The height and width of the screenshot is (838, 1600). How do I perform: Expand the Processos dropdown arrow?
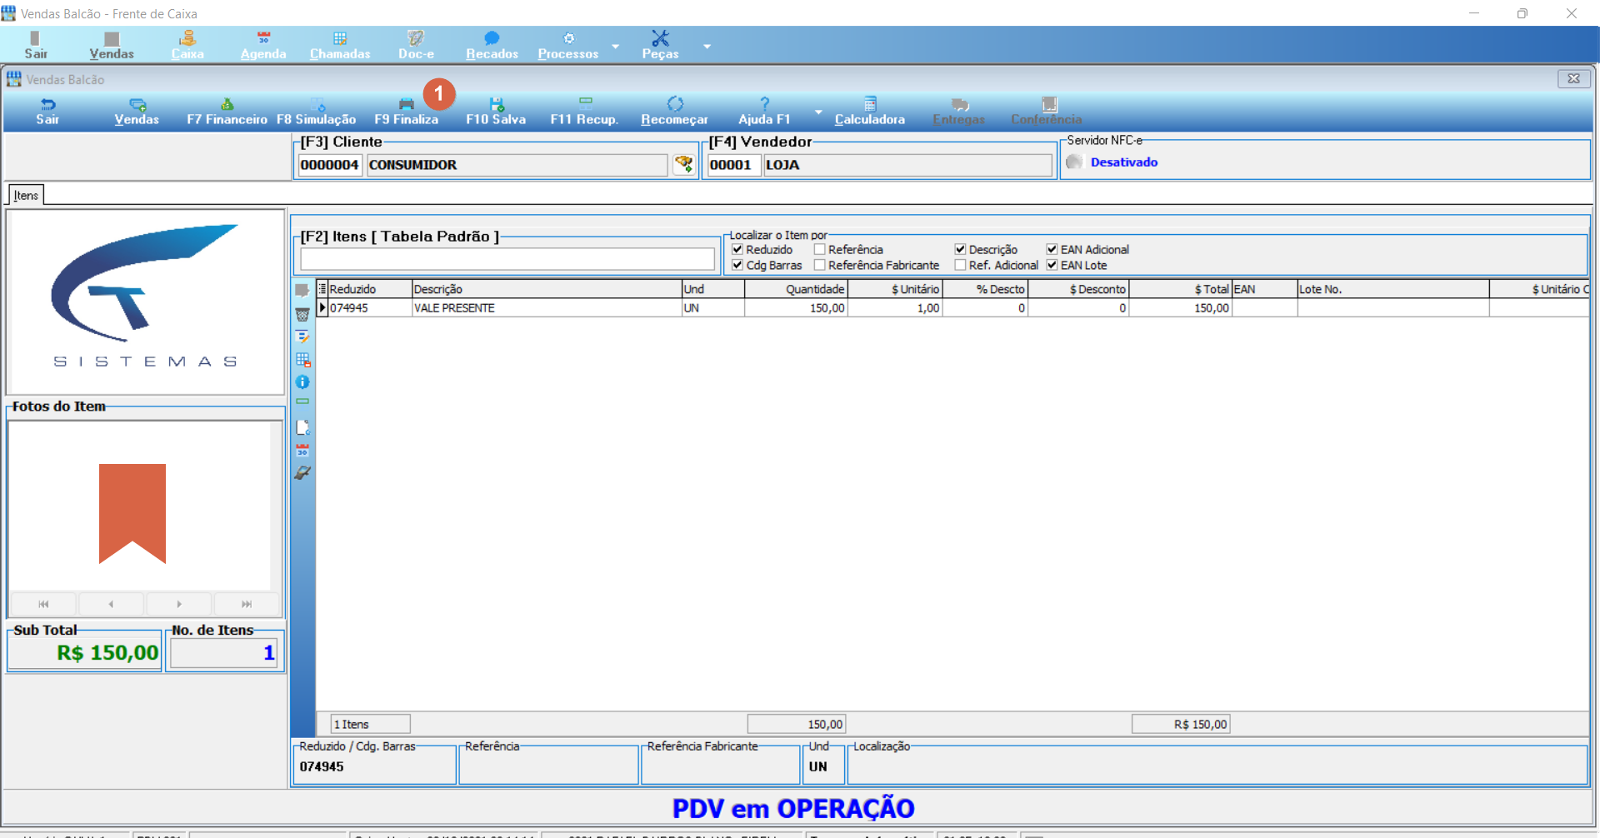616,46
